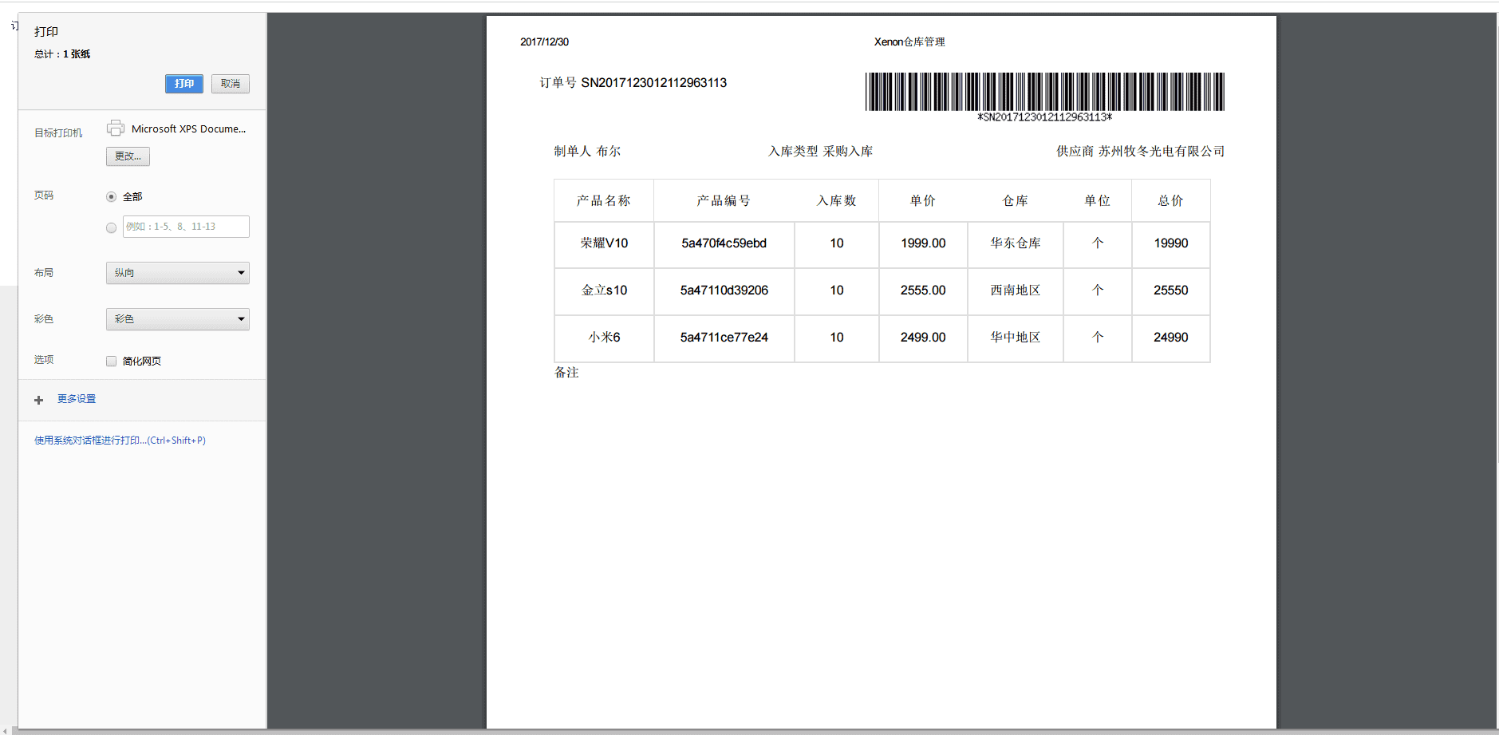
Task: Click the printer icon next to Microsoft XPS Document
Action: (116, 128)
